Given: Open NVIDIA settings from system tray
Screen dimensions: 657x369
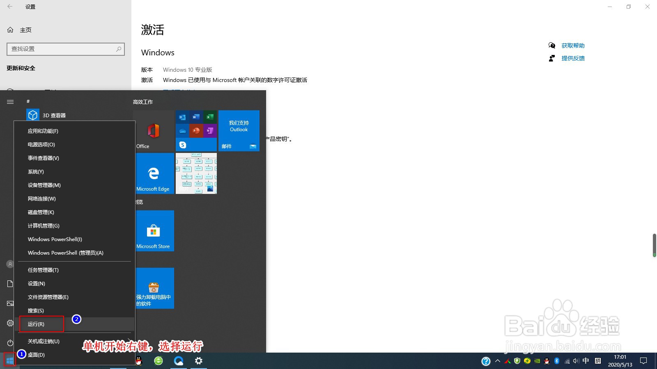Looking at the screenshot, I should 537,362.
